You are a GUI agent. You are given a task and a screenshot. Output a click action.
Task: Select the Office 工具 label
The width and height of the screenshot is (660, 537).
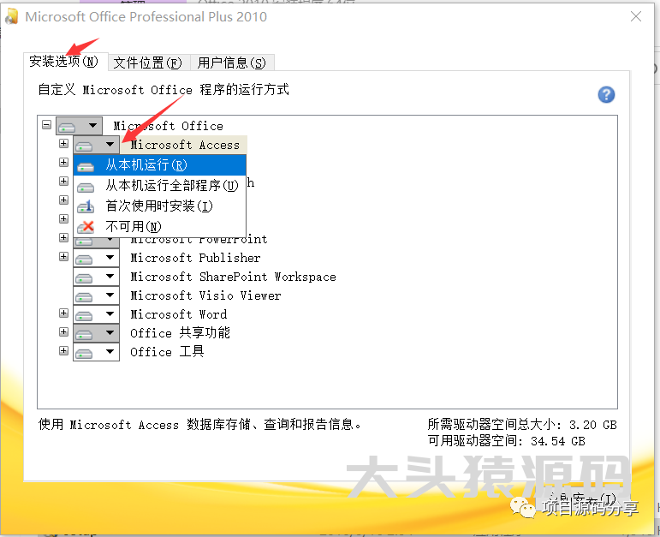coord(167,352)
